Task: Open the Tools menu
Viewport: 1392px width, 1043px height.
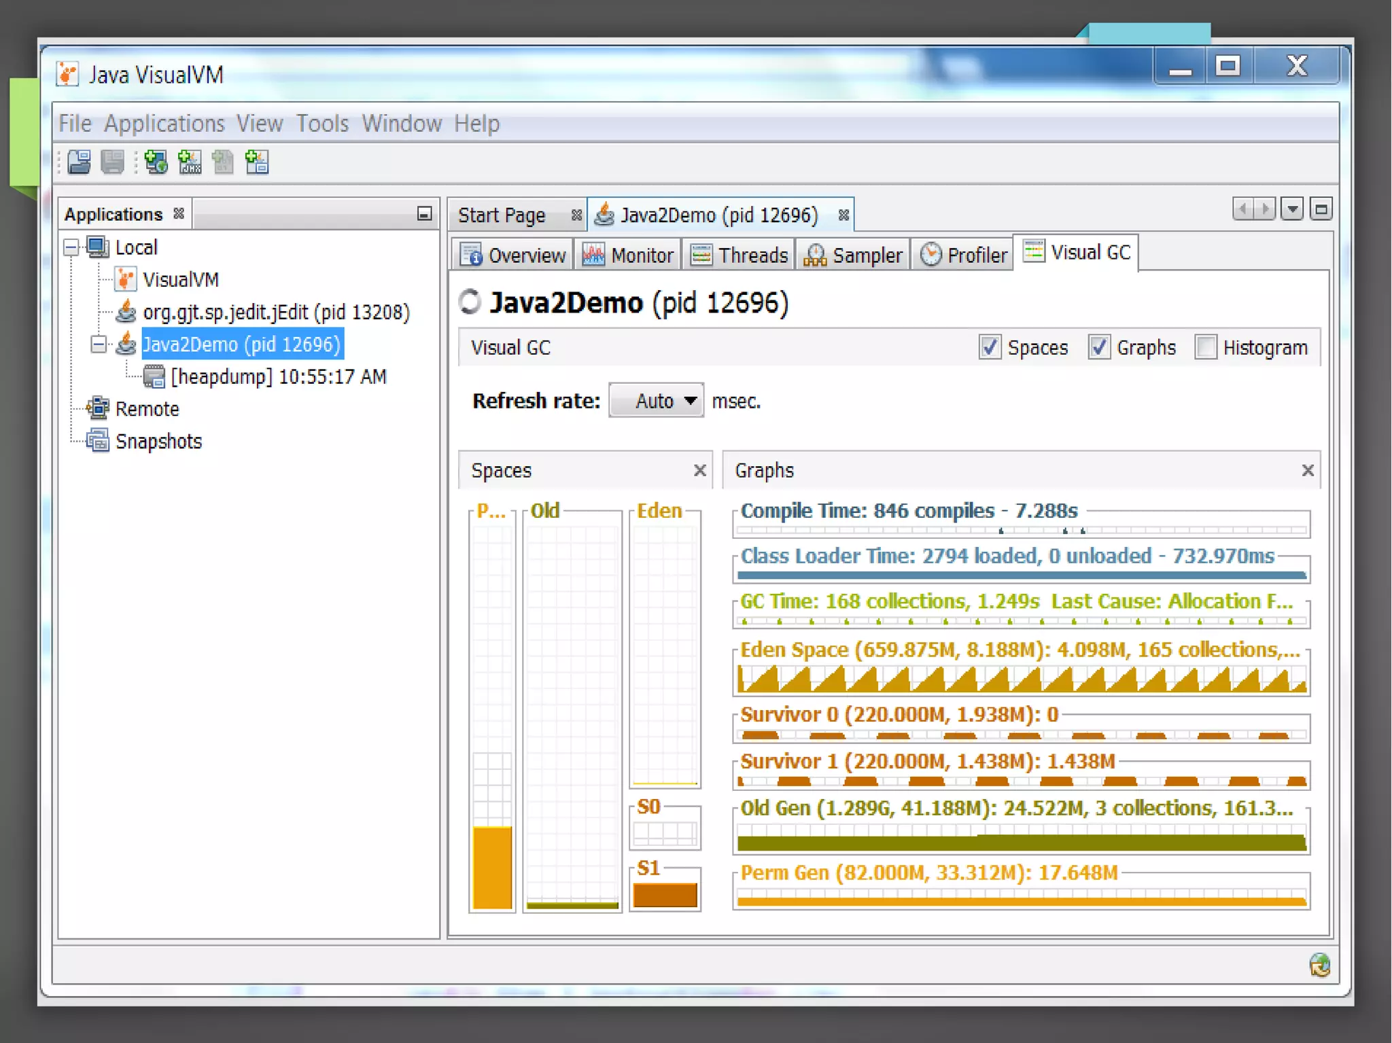Action: pyautogui.click(x=322, y=124)
